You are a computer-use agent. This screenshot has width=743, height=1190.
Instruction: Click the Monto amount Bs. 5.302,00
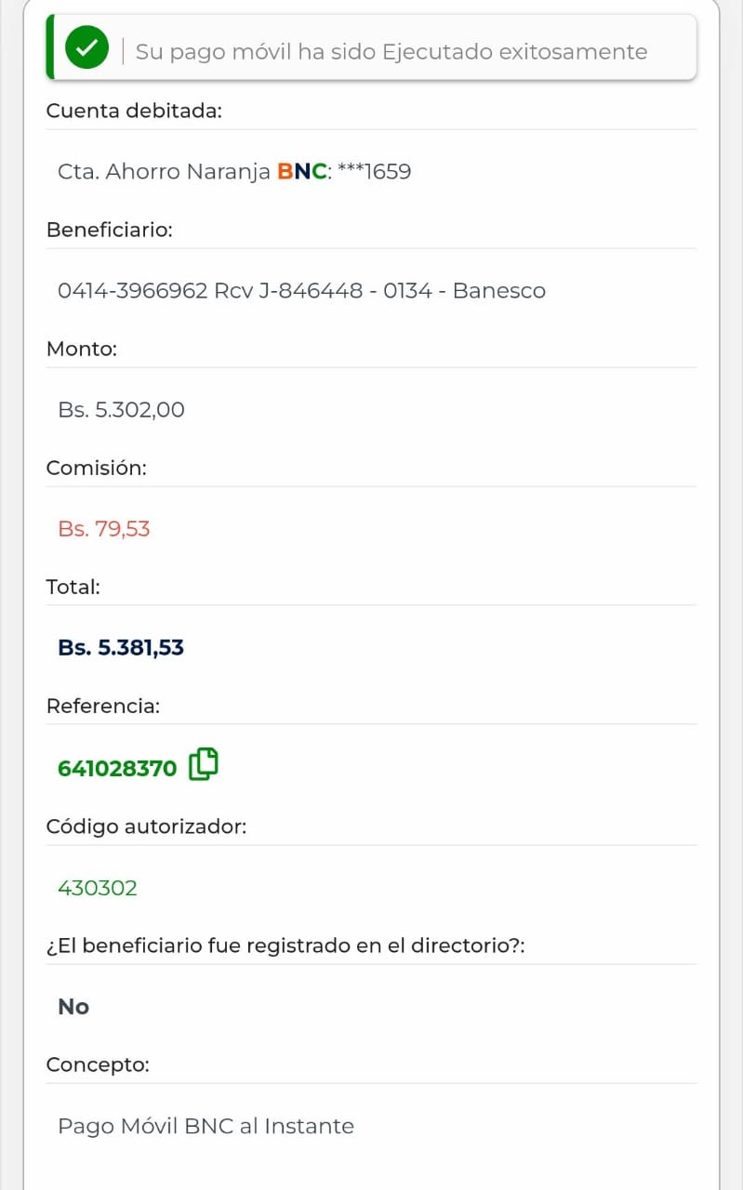click(121, 410)
